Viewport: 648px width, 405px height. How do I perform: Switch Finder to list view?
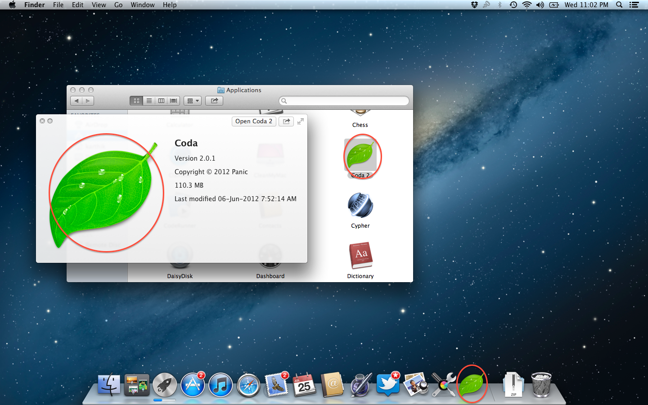click(149, 101)
